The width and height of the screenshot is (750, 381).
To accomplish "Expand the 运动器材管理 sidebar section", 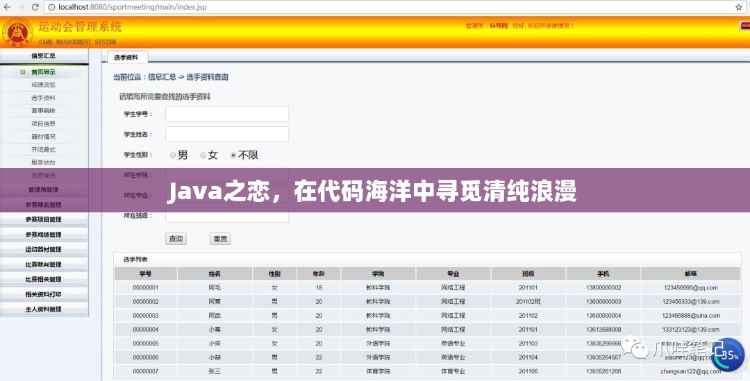I will [x=44, y=249].
